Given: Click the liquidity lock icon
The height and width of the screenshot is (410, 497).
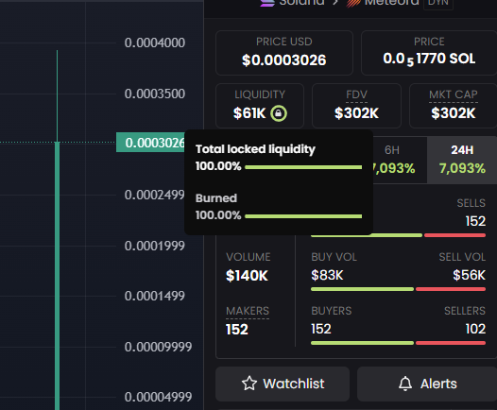Looking at the screenshot, I should point(279,113).
